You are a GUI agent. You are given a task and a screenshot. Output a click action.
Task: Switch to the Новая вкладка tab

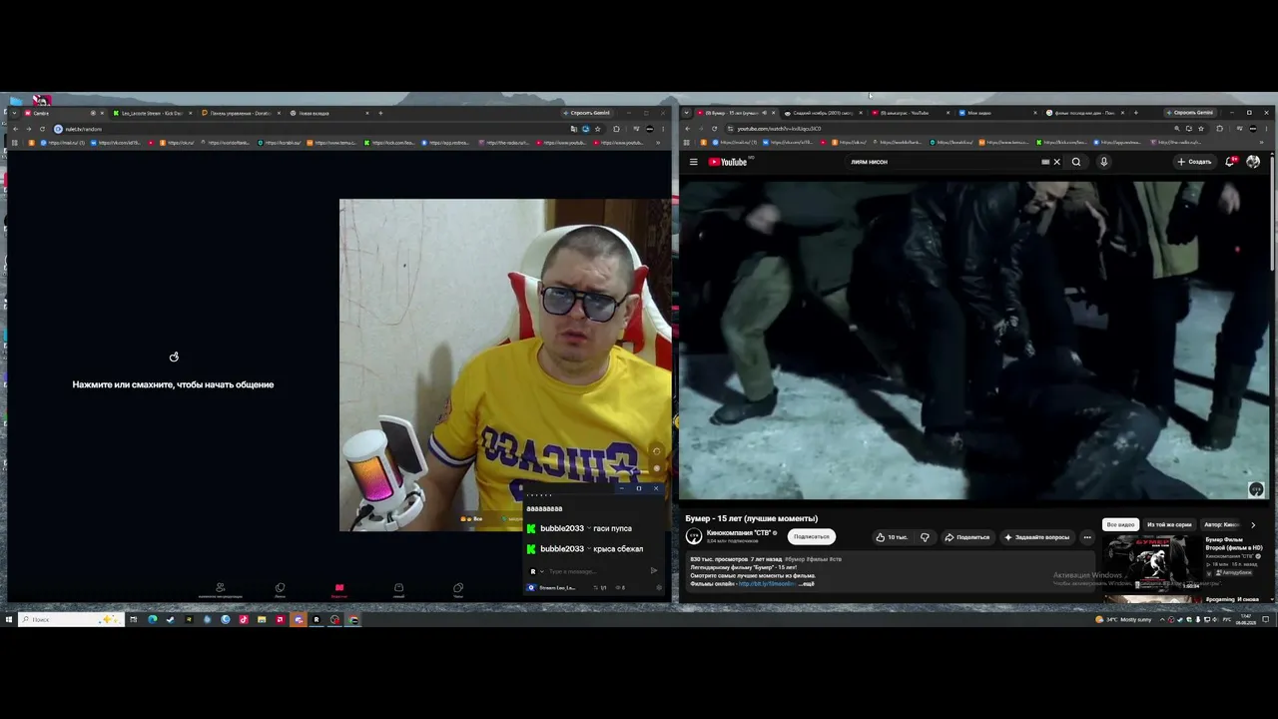[327, 113]
